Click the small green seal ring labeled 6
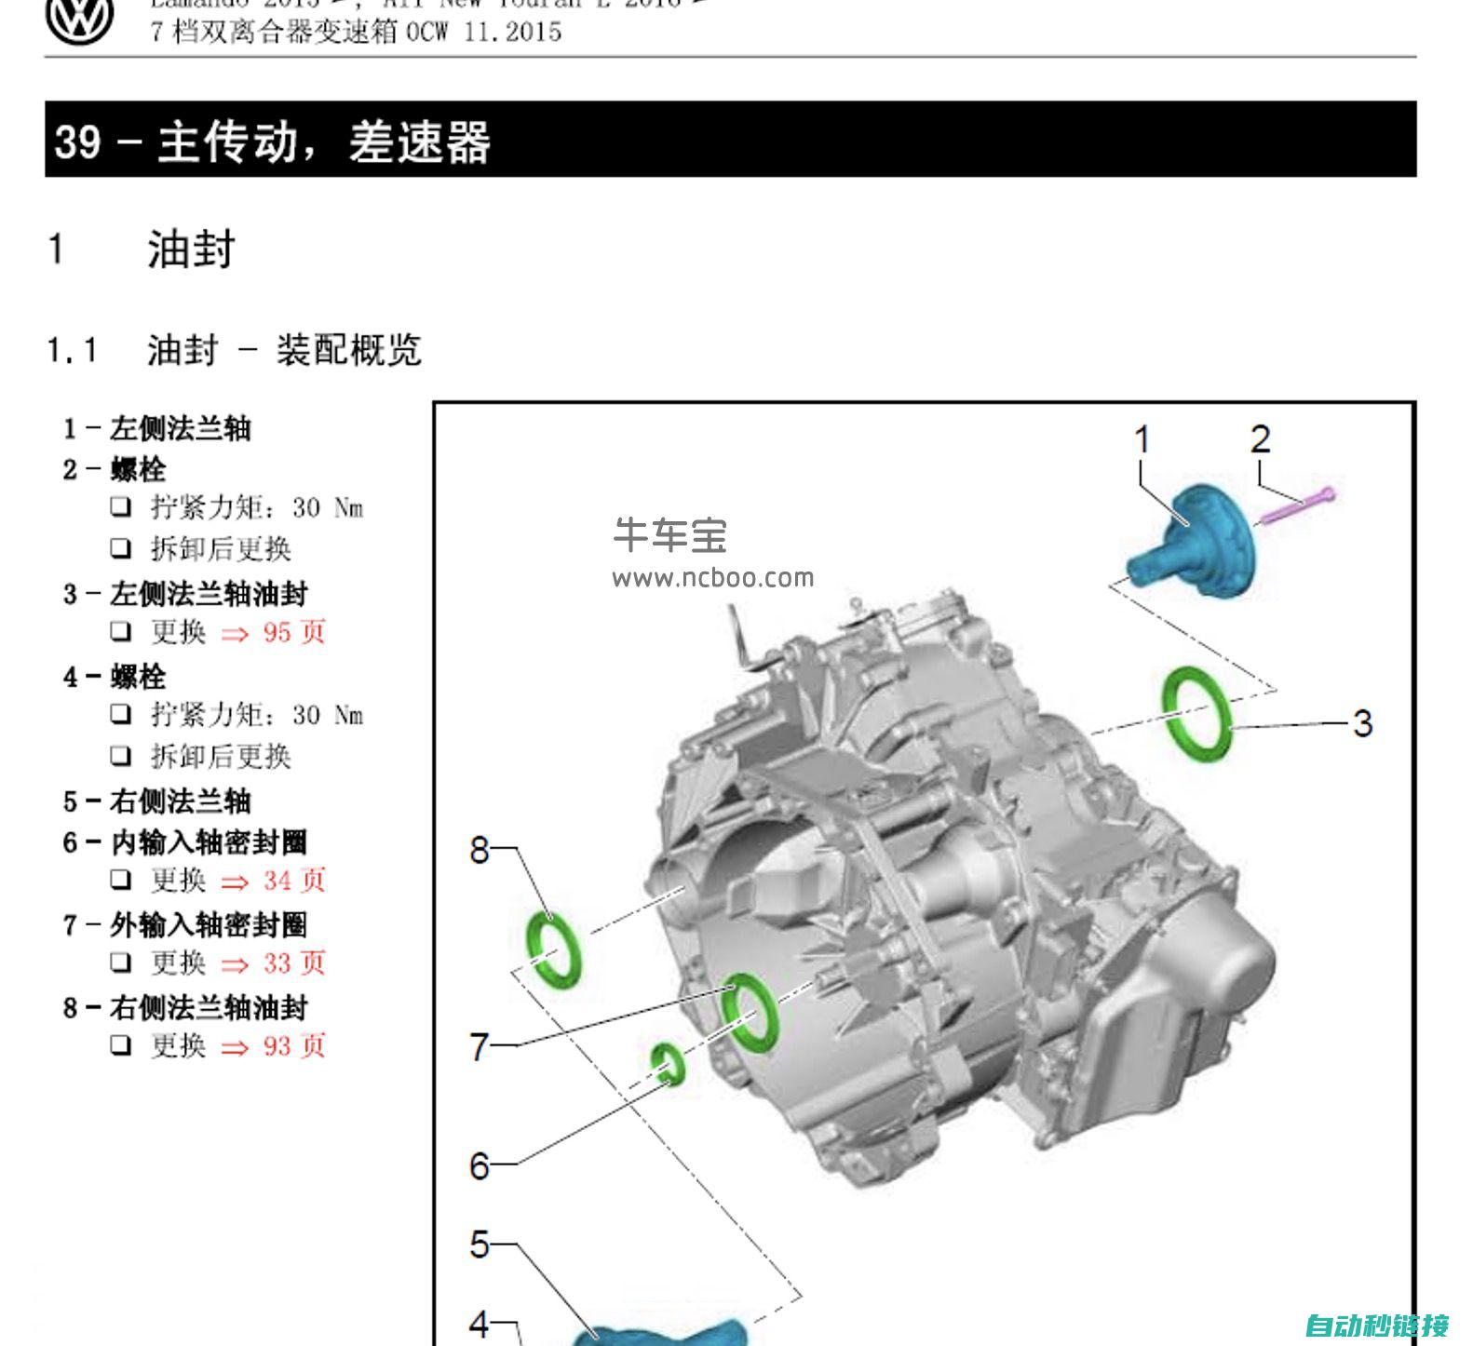 (x=669, y=1064)
